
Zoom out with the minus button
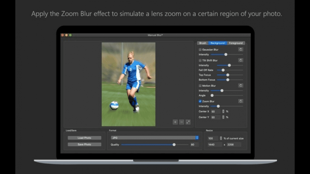181,122
